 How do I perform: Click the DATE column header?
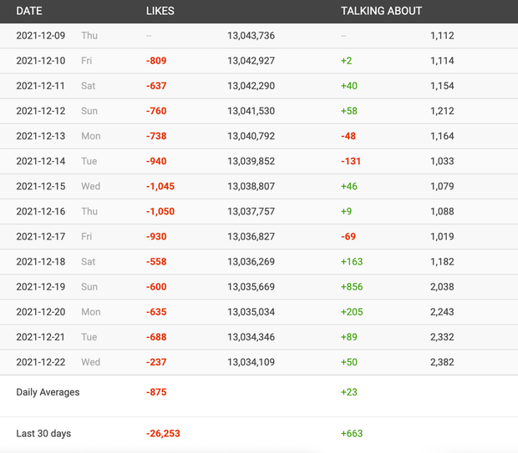click(x=29, y=11)
